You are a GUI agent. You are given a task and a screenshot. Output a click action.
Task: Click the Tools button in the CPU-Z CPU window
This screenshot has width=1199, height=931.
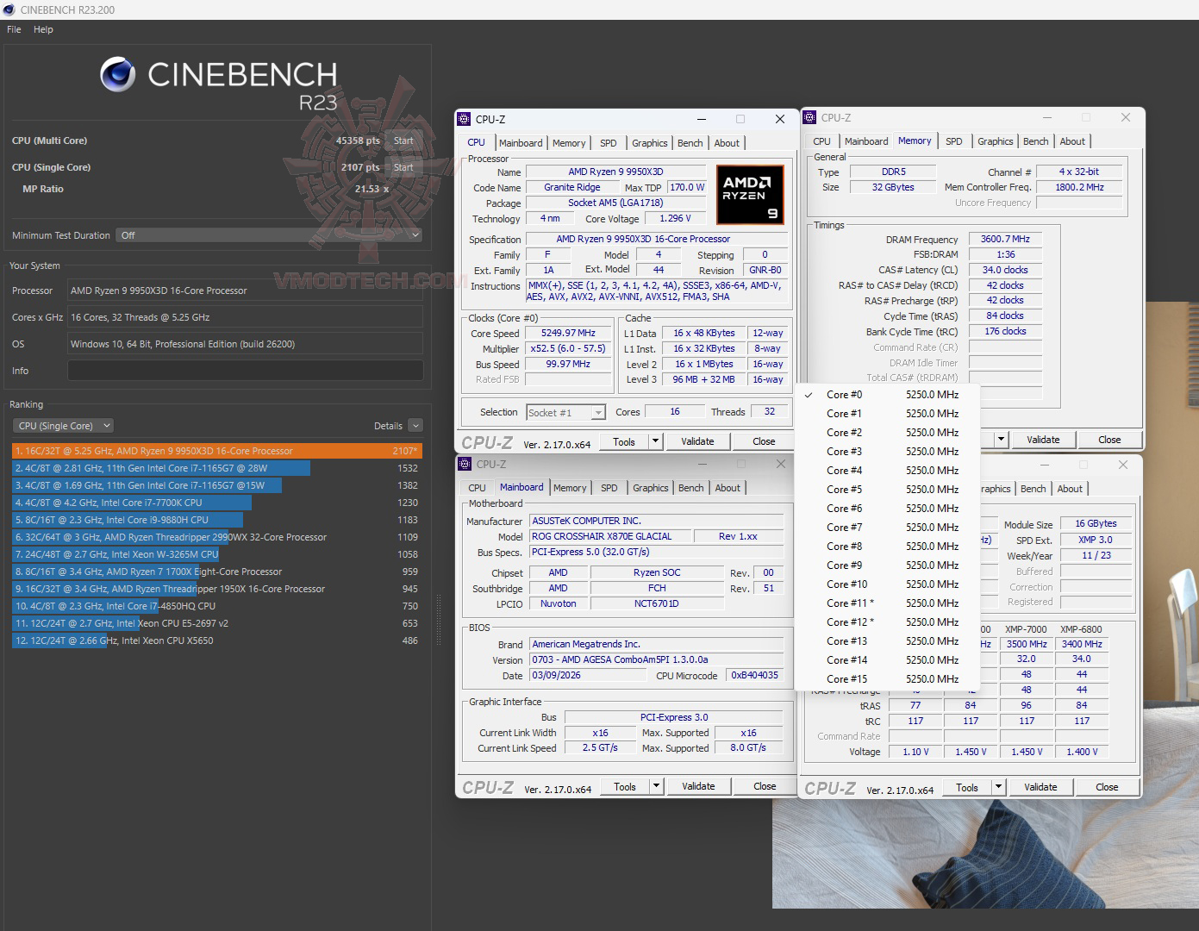(x=624, y=441)
